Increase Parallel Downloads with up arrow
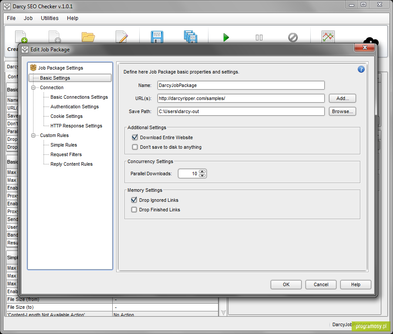 202,171
